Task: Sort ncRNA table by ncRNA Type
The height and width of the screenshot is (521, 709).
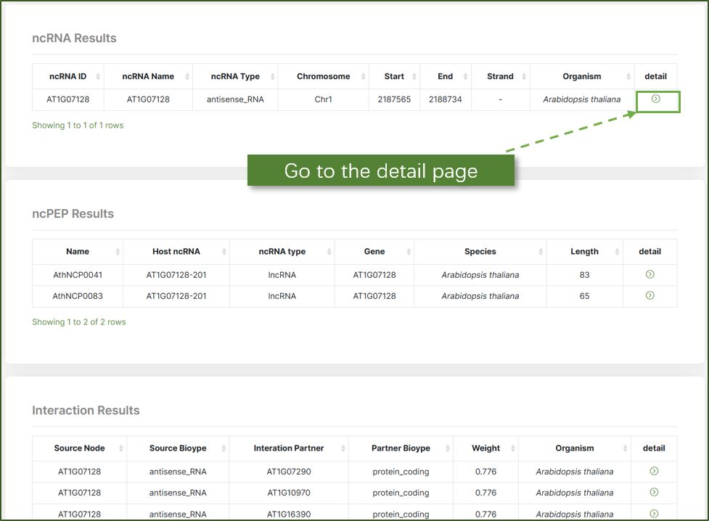Action: coord(235,76)
